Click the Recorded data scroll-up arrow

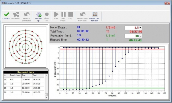coord(46,75)
